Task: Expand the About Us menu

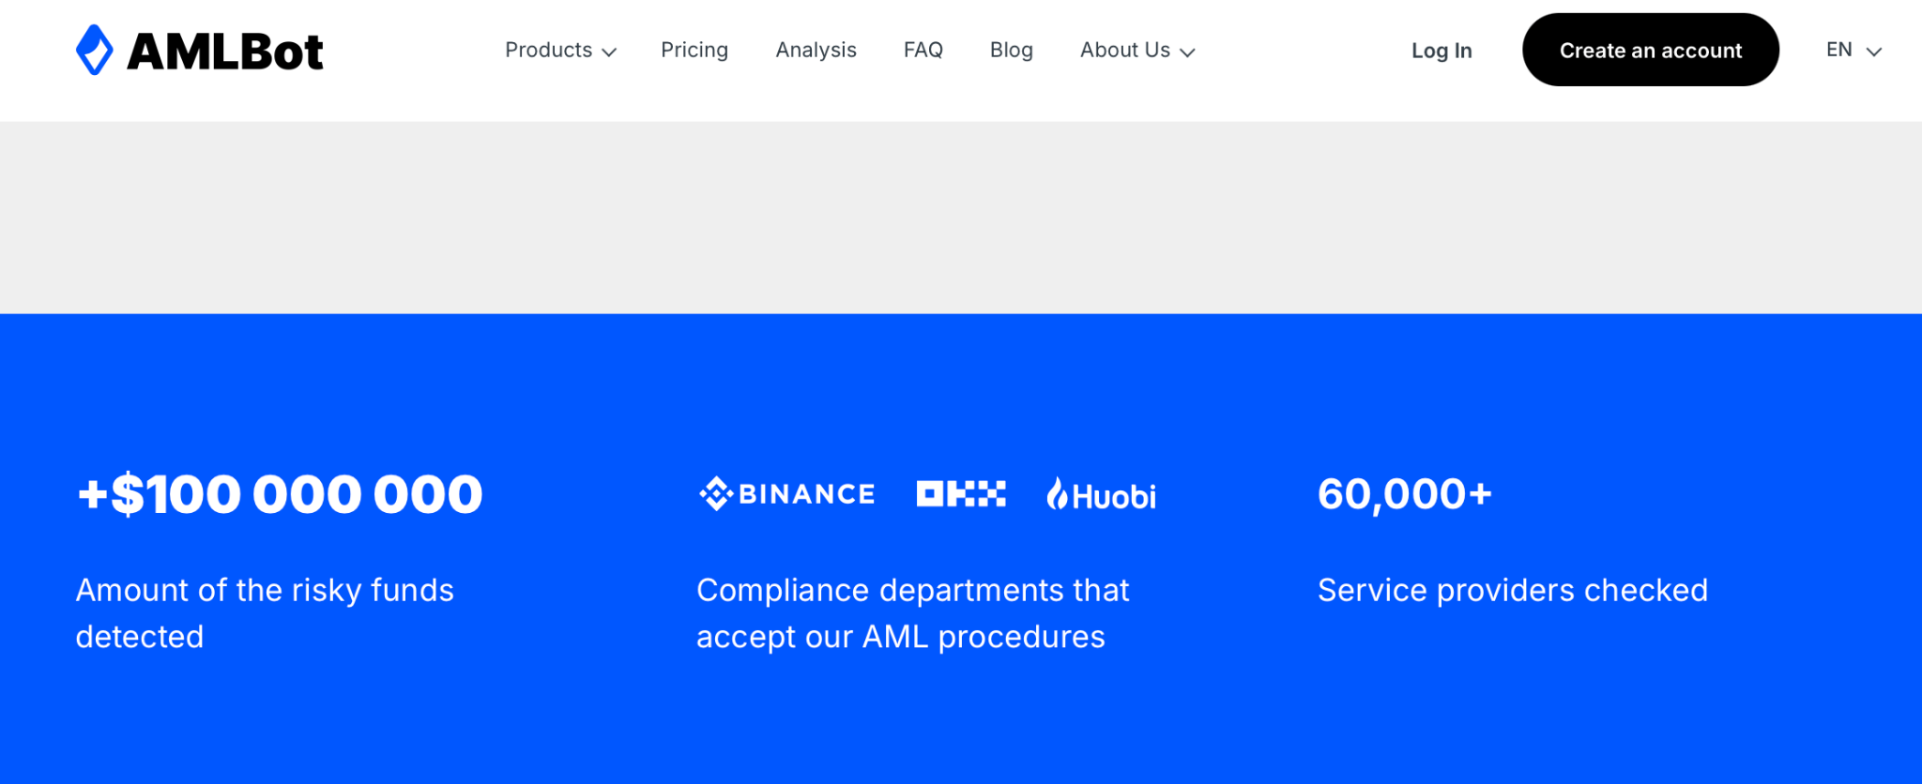Action: 1137,50
